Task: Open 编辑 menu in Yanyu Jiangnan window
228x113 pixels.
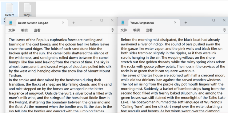Action: [x=137, y=30]
